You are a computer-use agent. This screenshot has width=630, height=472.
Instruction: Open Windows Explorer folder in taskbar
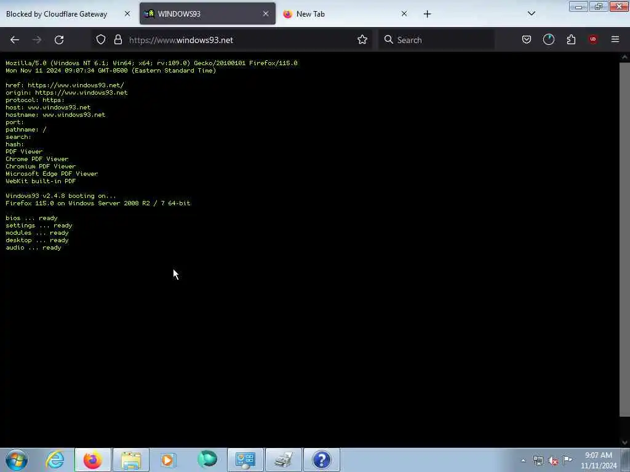131,460
